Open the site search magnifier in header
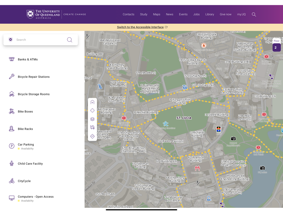Viewport: 283px width, 212px height. 254,14
